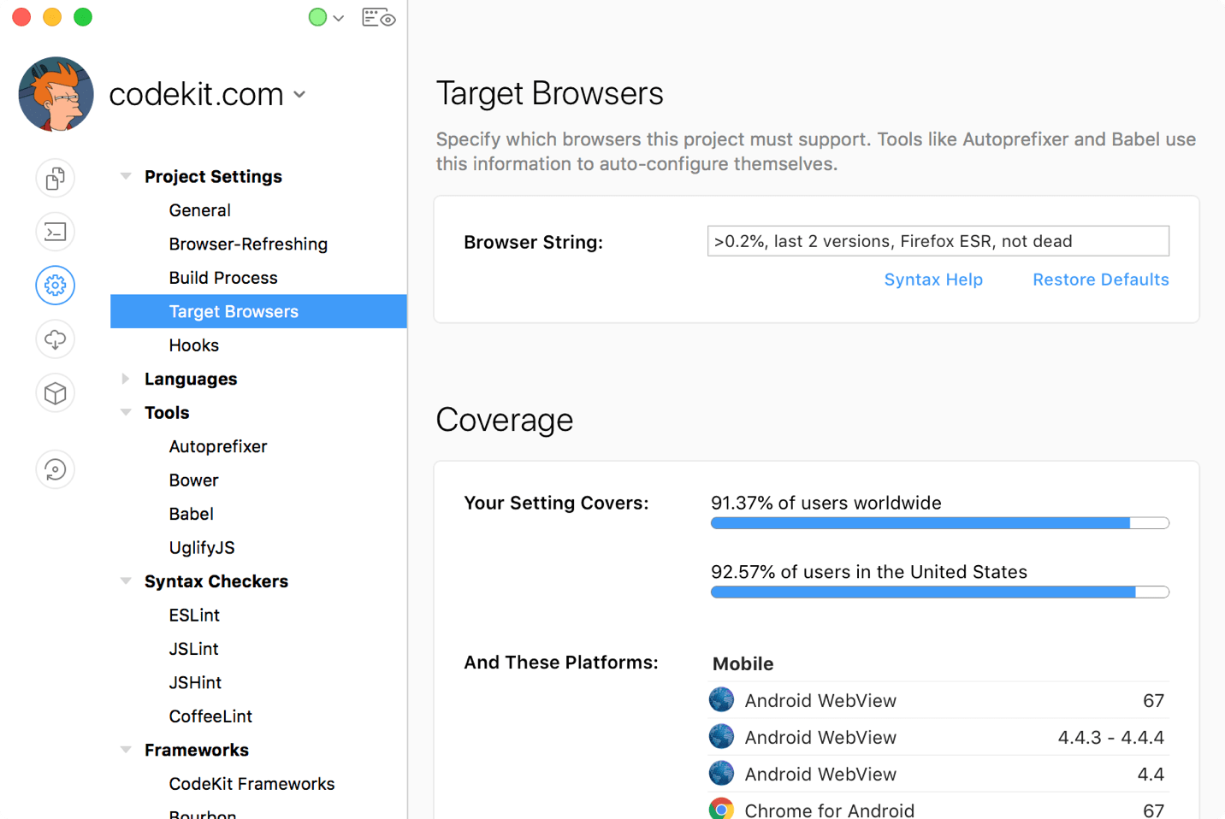
Task: Collapse the Syntax Checkers group
Action: pyautogui.click(x=126, y=581)
